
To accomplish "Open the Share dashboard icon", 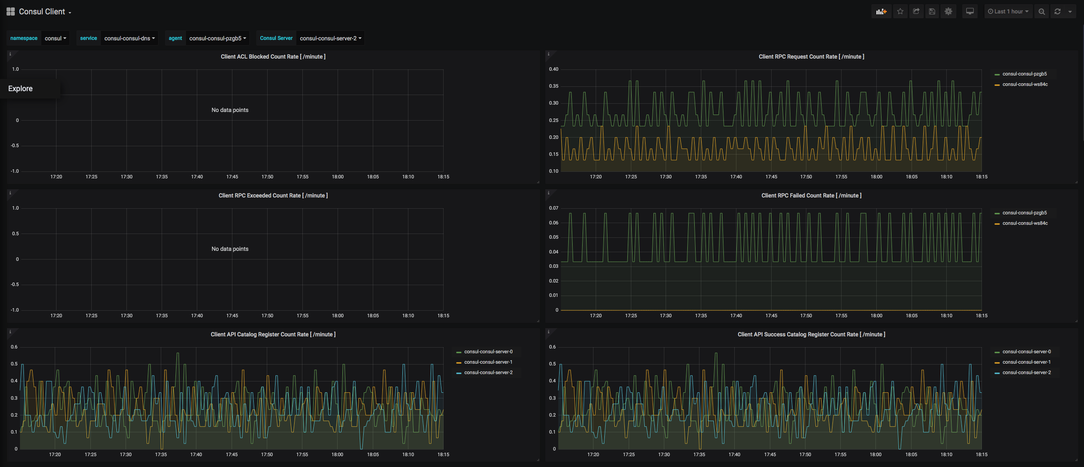I will click(x=916, y=12).
